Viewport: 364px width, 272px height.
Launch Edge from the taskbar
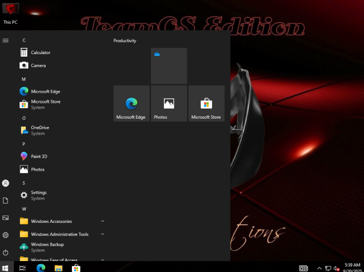41,268
